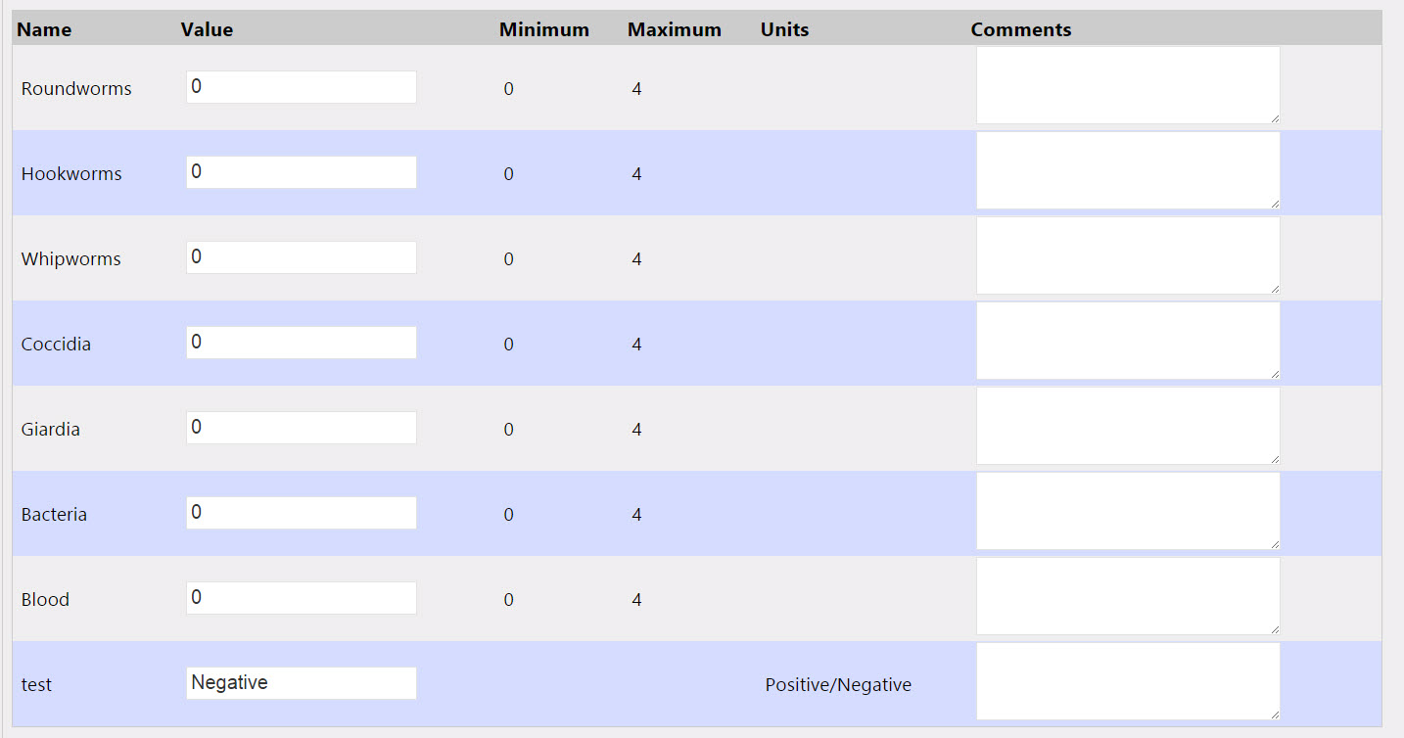Focus the Bacteria comments box
The height and width of the screenshot is (738, 1404).
pos(1128,511)
